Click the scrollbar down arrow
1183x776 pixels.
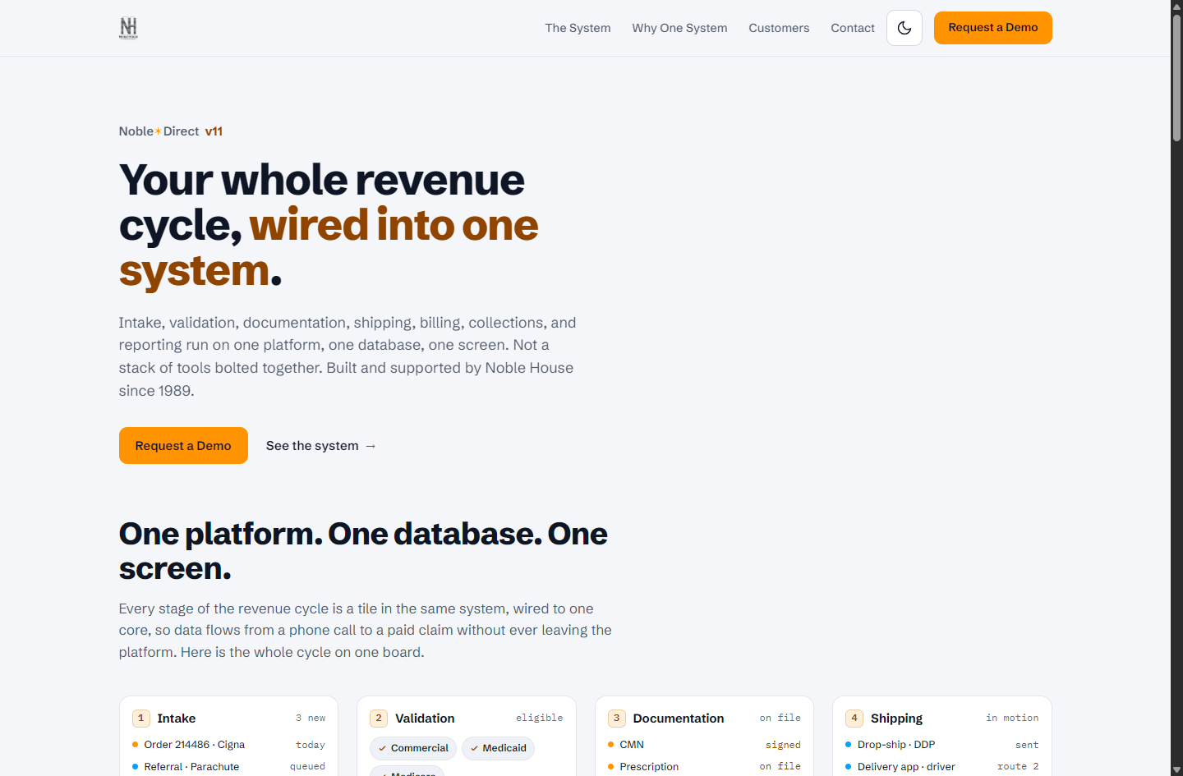1176,769
